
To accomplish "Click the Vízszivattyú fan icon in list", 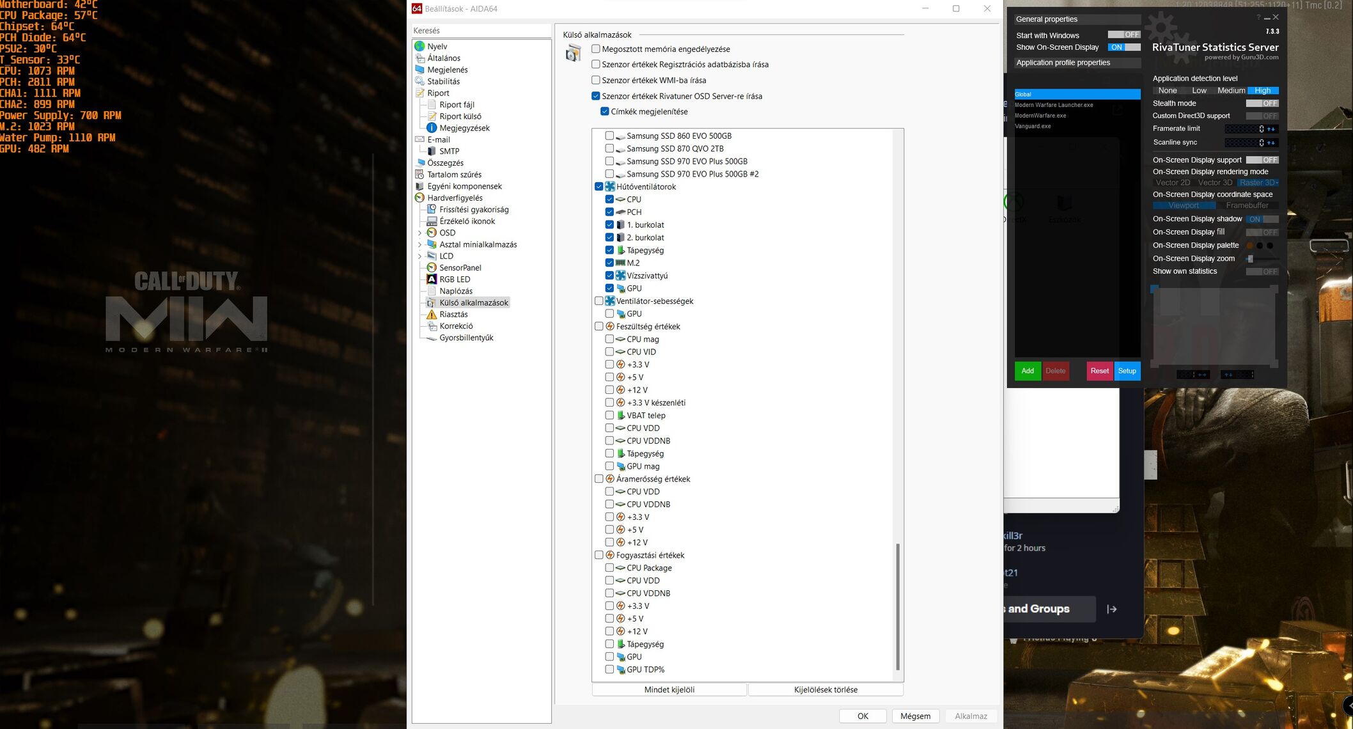I will (620, 276).
